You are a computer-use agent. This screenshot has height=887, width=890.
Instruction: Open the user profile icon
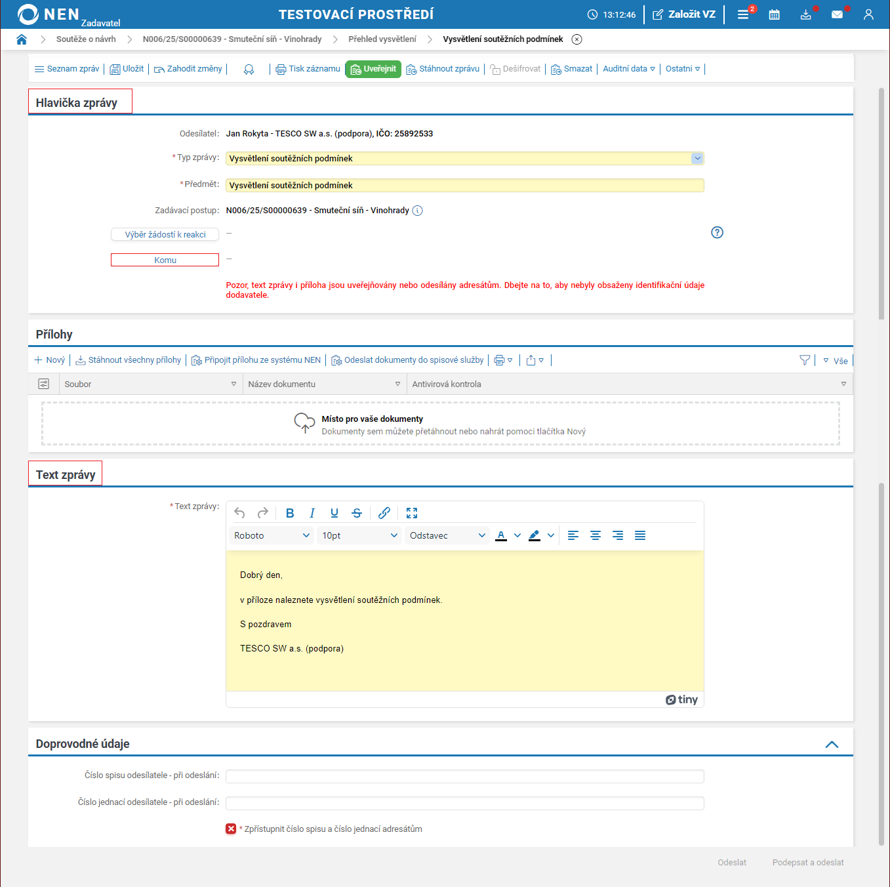coord(869,14)
